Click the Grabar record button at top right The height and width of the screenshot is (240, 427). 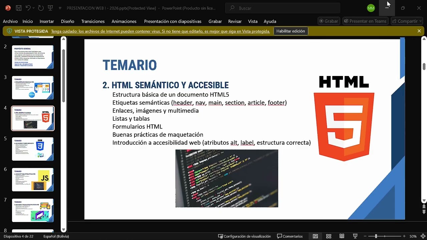tap(329, 21)
